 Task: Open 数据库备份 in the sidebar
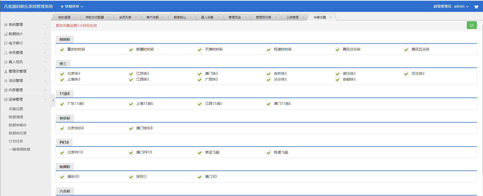pos(18,125)
